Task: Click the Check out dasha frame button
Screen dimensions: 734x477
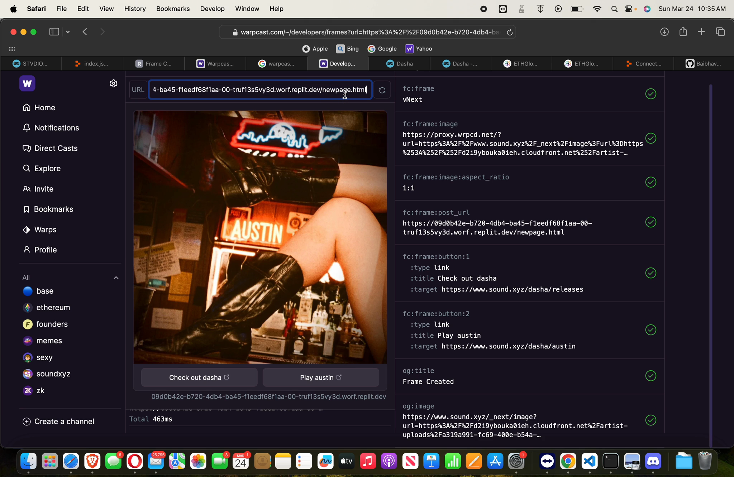Action: click(199, 377)
